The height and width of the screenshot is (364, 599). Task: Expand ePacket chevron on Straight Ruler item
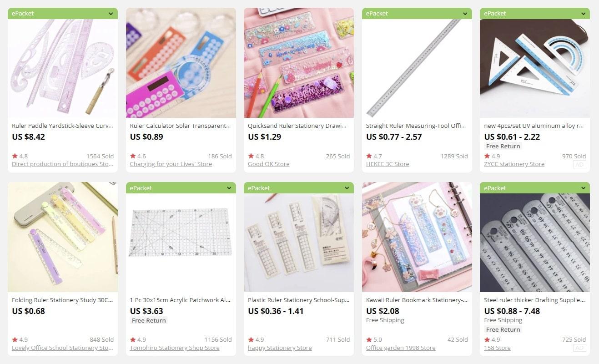pyautogui.click(x=465, y=14)
